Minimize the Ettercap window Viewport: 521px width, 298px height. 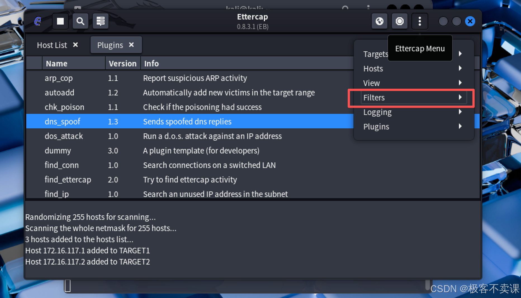(443, 21)
